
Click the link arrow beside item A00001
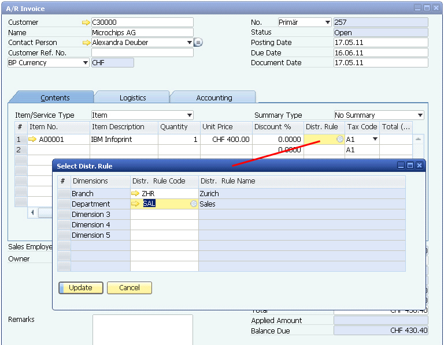pyautogui.click(x=32, y=139)
